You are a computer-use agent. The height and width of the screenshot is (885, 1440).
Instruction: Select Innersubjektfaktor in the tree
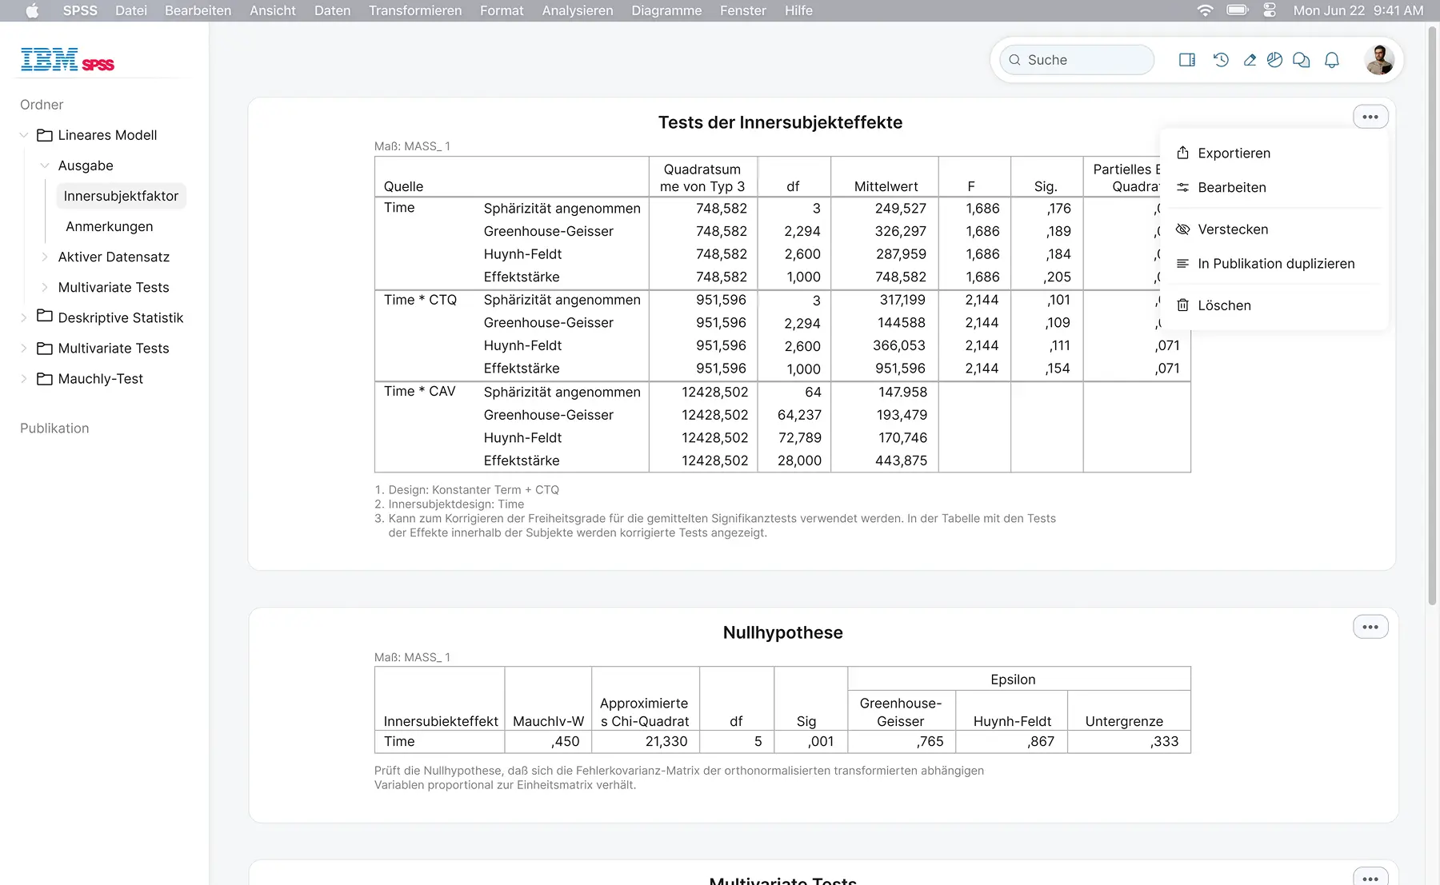(122, 196)
